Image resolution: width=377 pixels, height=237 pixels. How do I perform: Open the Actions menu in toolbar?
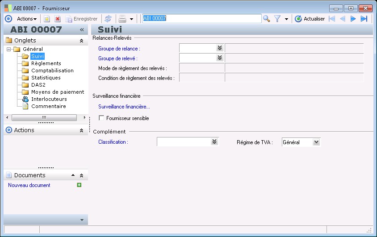[27, 19]
